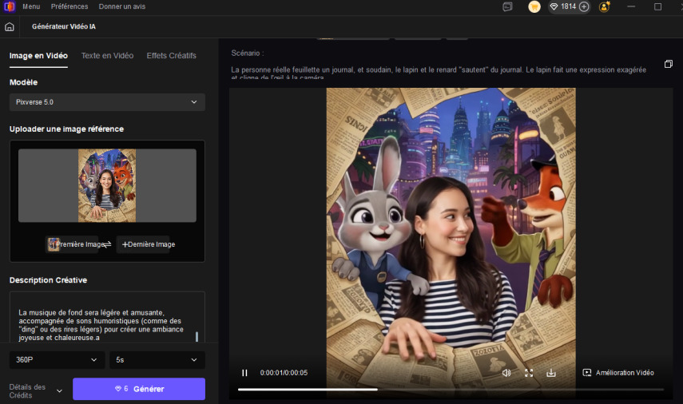Open the Préférences menu
683x404 pixels.
69,6
